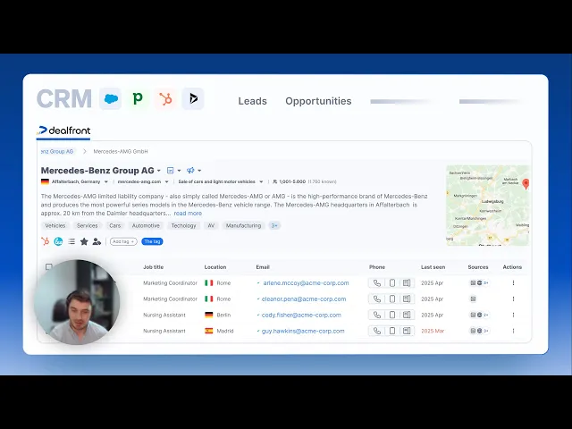Click Mercedes-AMG GmbH breadcrumb
Screen dimensions: 572x429
click(121, 151)
